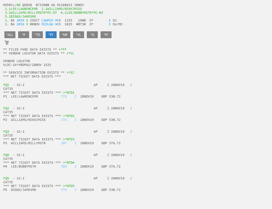This screenshot has width=272, height=209.
Task: Click I07 code on WILLIAMS/BILLYMSTR row
Action: [x=64, y=143]
